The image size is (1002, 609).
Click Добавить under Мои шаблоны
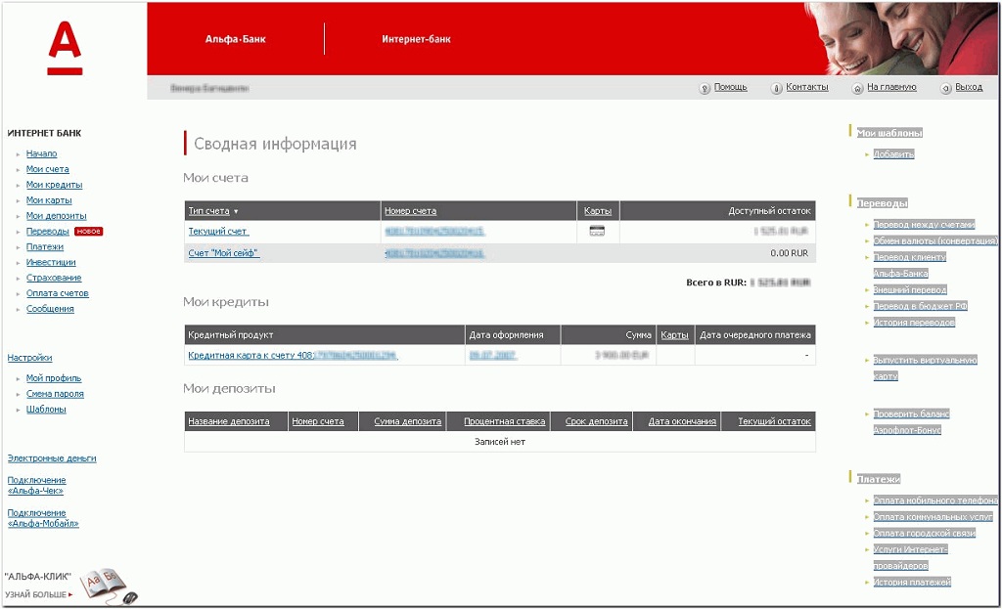point(894,153)
